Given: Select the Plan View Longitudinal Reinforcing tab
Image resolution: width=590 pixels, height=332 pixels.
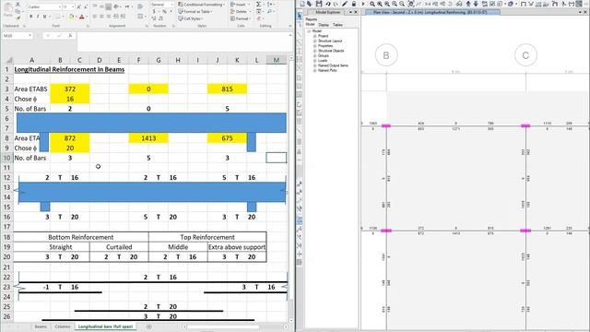Looking at the screenshot, I should (x=433, y=12).
